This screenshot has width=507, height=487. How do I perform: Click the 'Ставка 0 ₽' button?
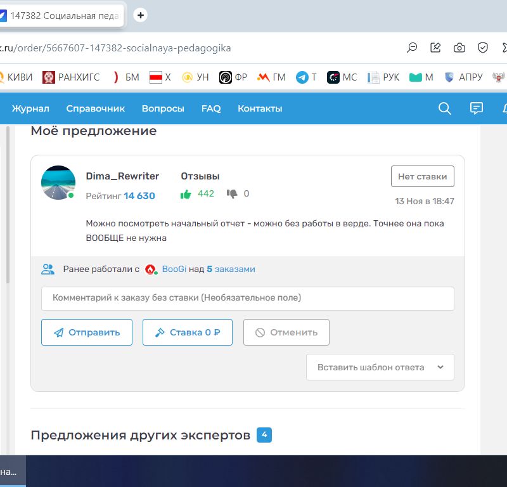[188, 332]
